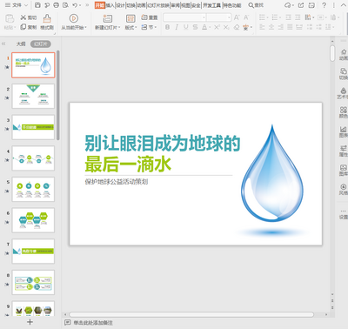Open the Properties (属性) sidebar panel
Screen dimensions: 348x329
344,151
